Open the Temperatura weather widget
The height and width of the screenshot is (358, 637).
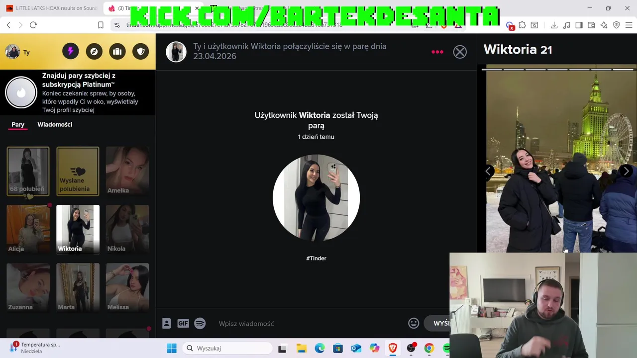pos(36,348)
